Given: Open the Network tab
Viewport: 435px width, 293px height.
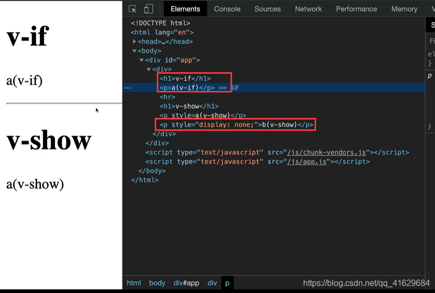Looking at the screenshot, I should tap(308, 9).
